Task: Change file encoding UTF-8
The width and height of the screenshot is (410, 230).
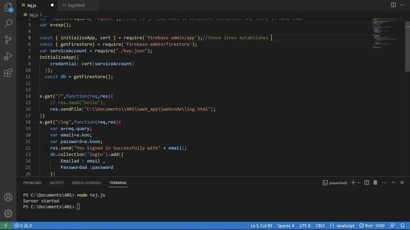Action: (305, 226)
